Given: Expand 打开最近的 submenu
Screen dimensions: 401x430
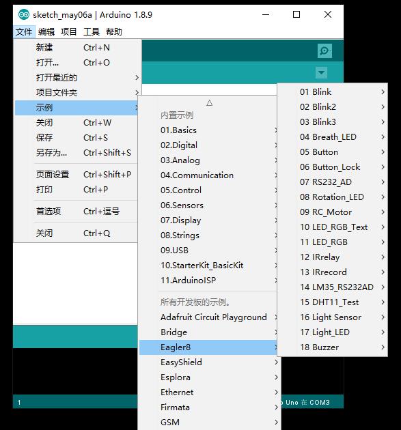Looking at the screenshot, I should (x=76, y=78).
